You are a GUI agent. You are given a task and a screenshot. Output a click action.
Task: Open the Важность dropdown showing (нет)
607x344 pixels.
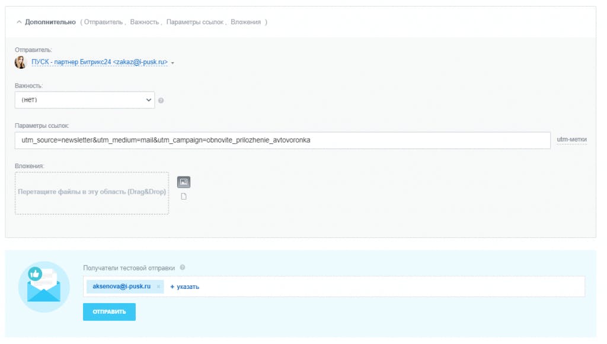(85, 99)
